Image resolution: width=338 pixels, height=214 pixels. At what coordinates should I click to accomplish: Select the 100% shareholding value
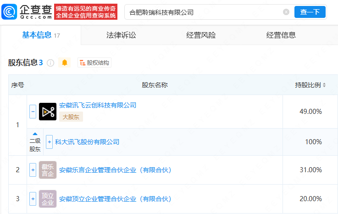click(313, 142)
